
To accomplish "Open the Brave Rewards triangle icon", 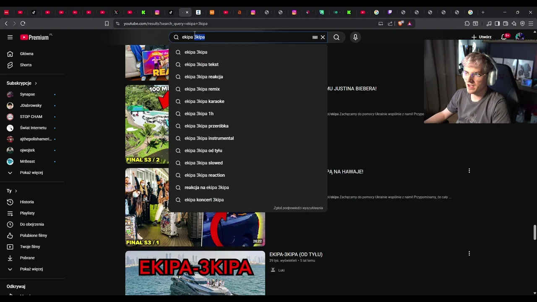I will [x=409, y=23].
